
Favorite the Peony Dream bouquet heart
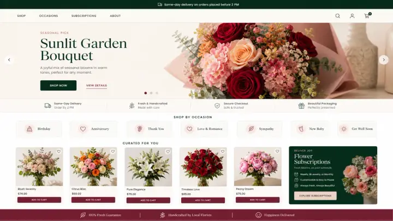click(277, 151)
